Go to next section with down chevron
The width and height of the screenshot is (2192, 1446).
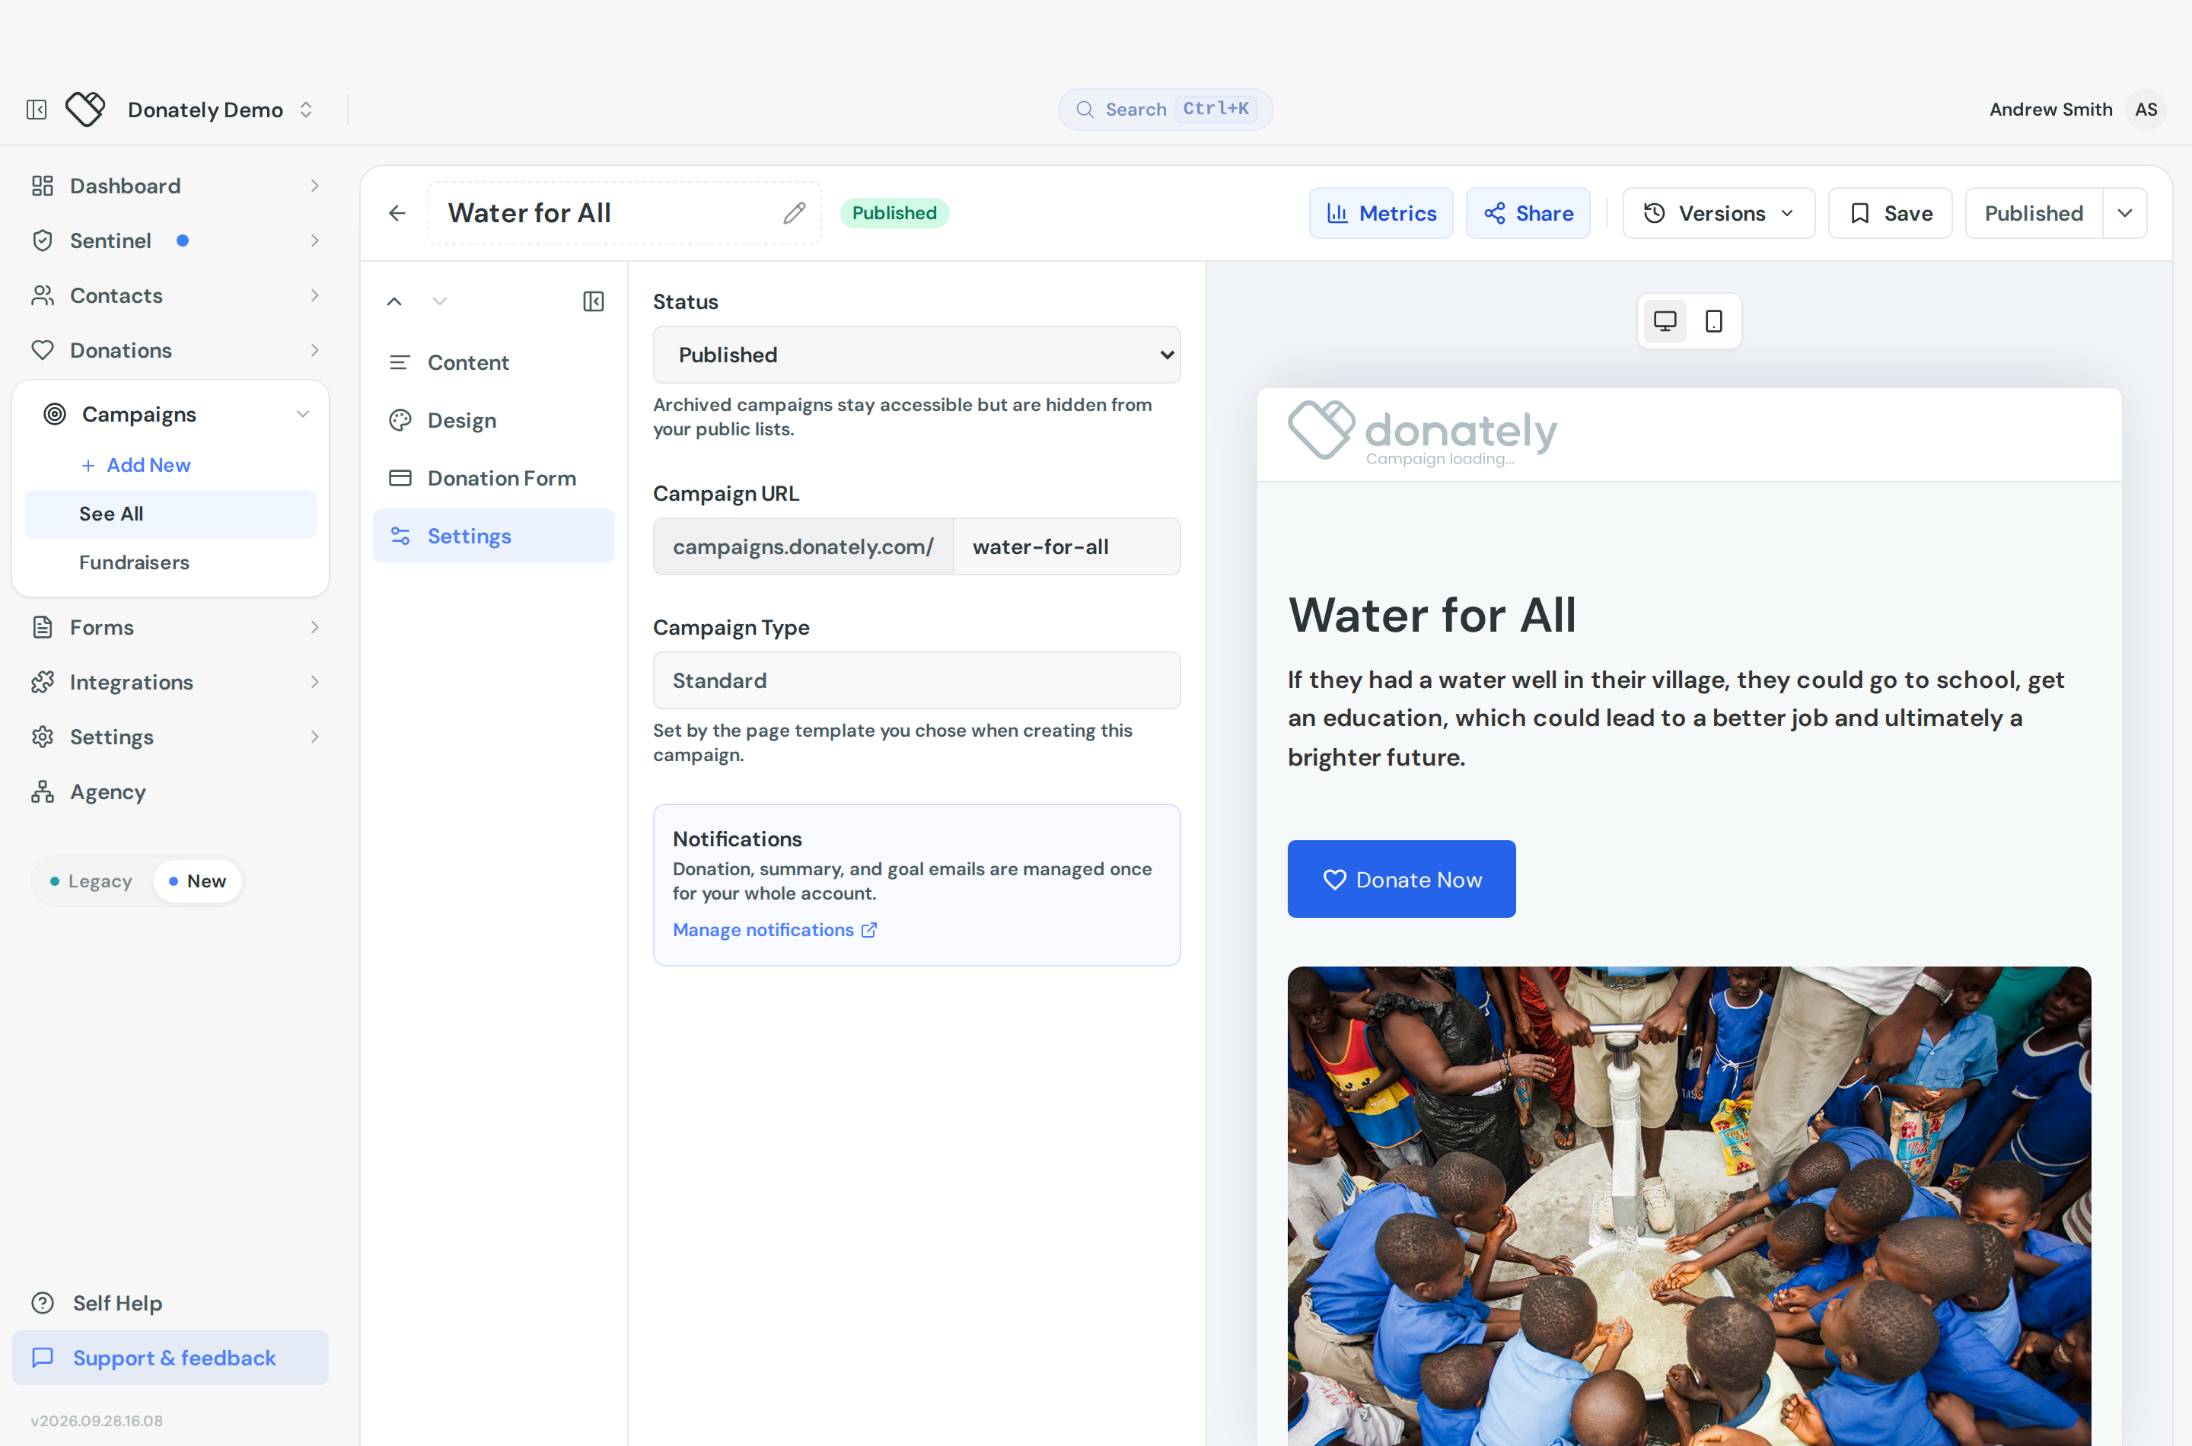click(x=440, y=301)
